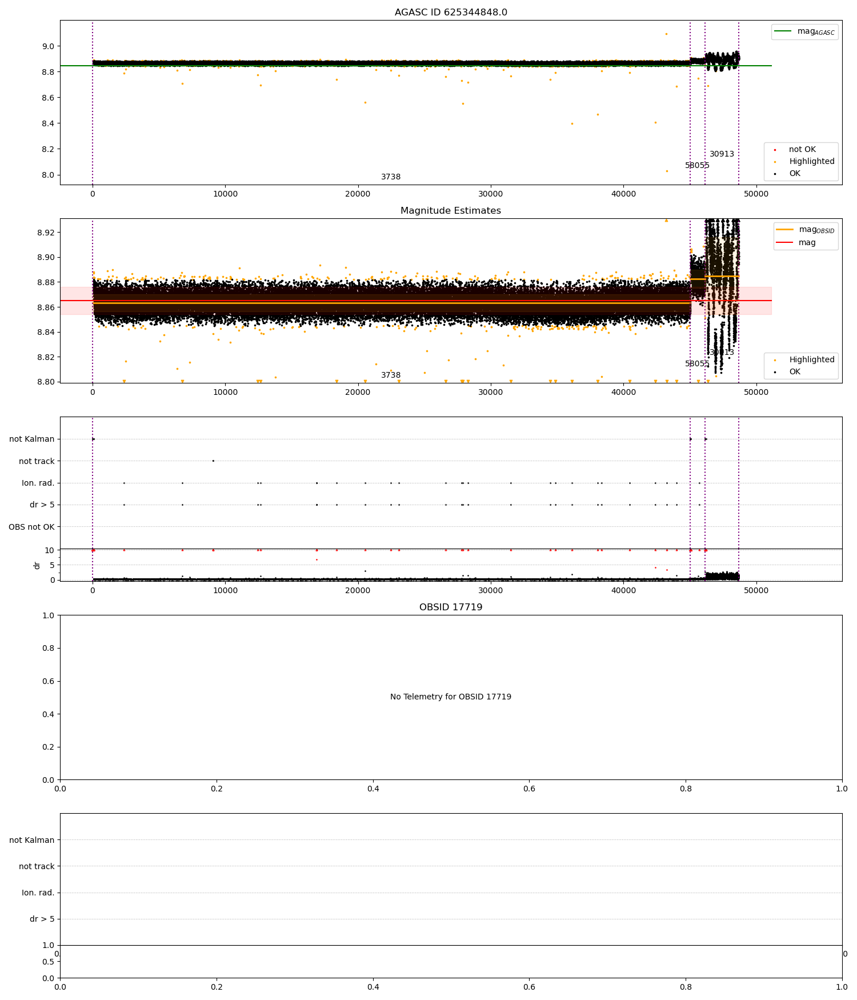Image resolution: width=857 pixels, height=1000 pixels.
Task: Click the 8.84 y-axis tick label
Action: coord(46,332)
